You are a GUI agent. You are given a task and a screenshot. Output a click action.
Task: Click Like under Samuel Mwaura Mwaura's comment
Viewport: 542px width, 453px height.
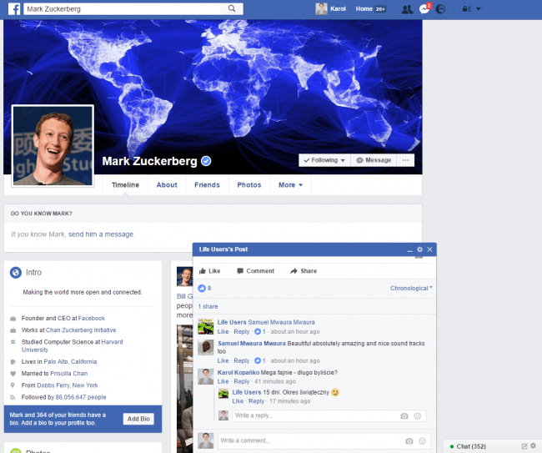[223, 360]
